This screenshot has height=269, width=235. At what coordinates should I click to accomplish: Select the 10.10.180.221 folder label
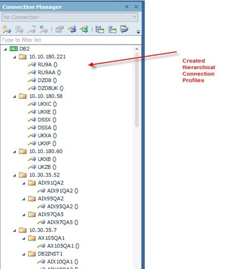coord(47,57)
